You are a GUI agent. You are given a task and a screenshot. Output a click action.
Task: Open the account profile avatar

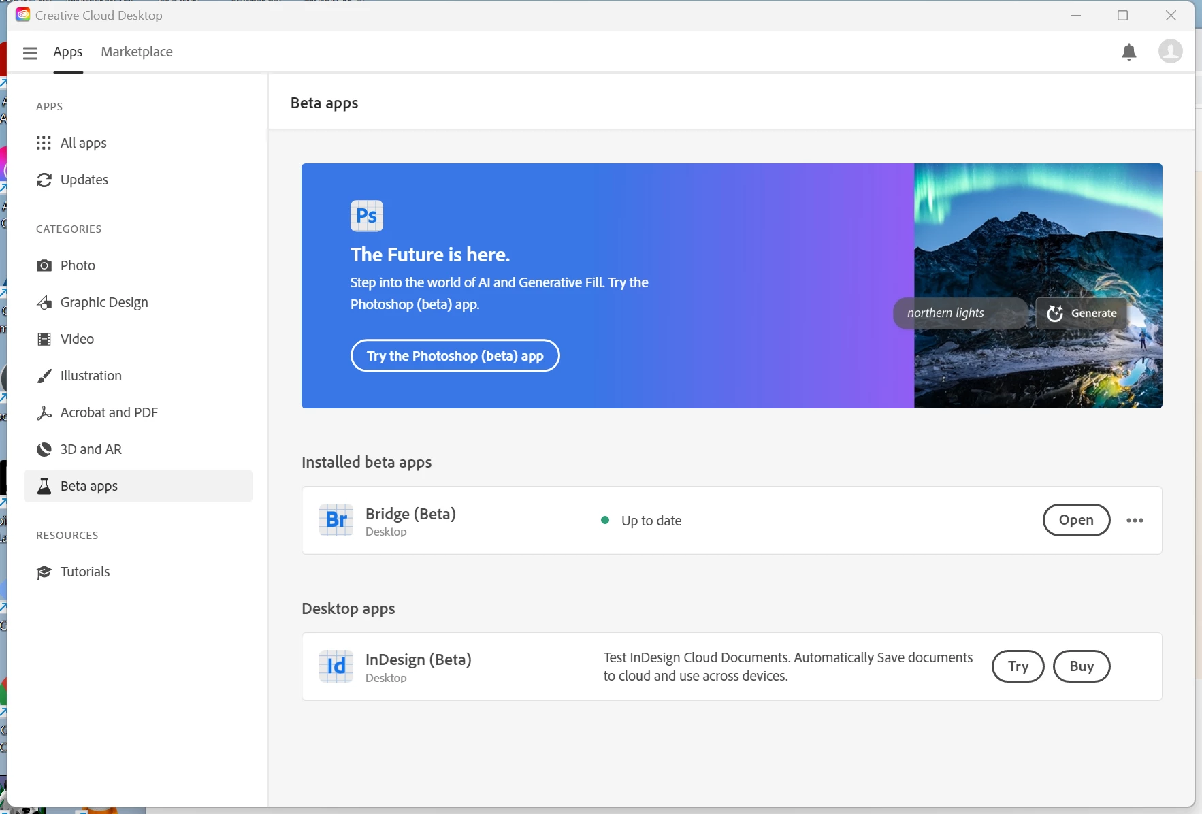click(1171, 51)
